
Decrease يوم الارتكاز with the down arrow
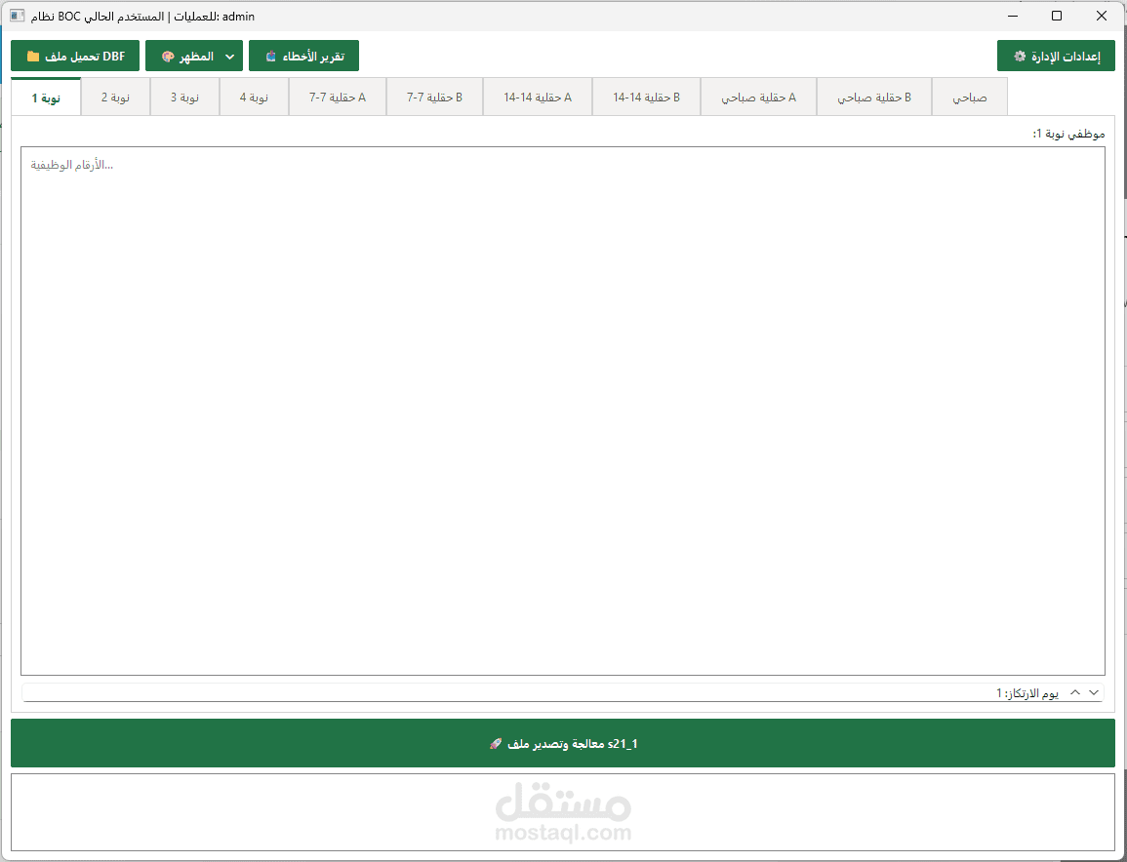click(x=1094, y=692)
